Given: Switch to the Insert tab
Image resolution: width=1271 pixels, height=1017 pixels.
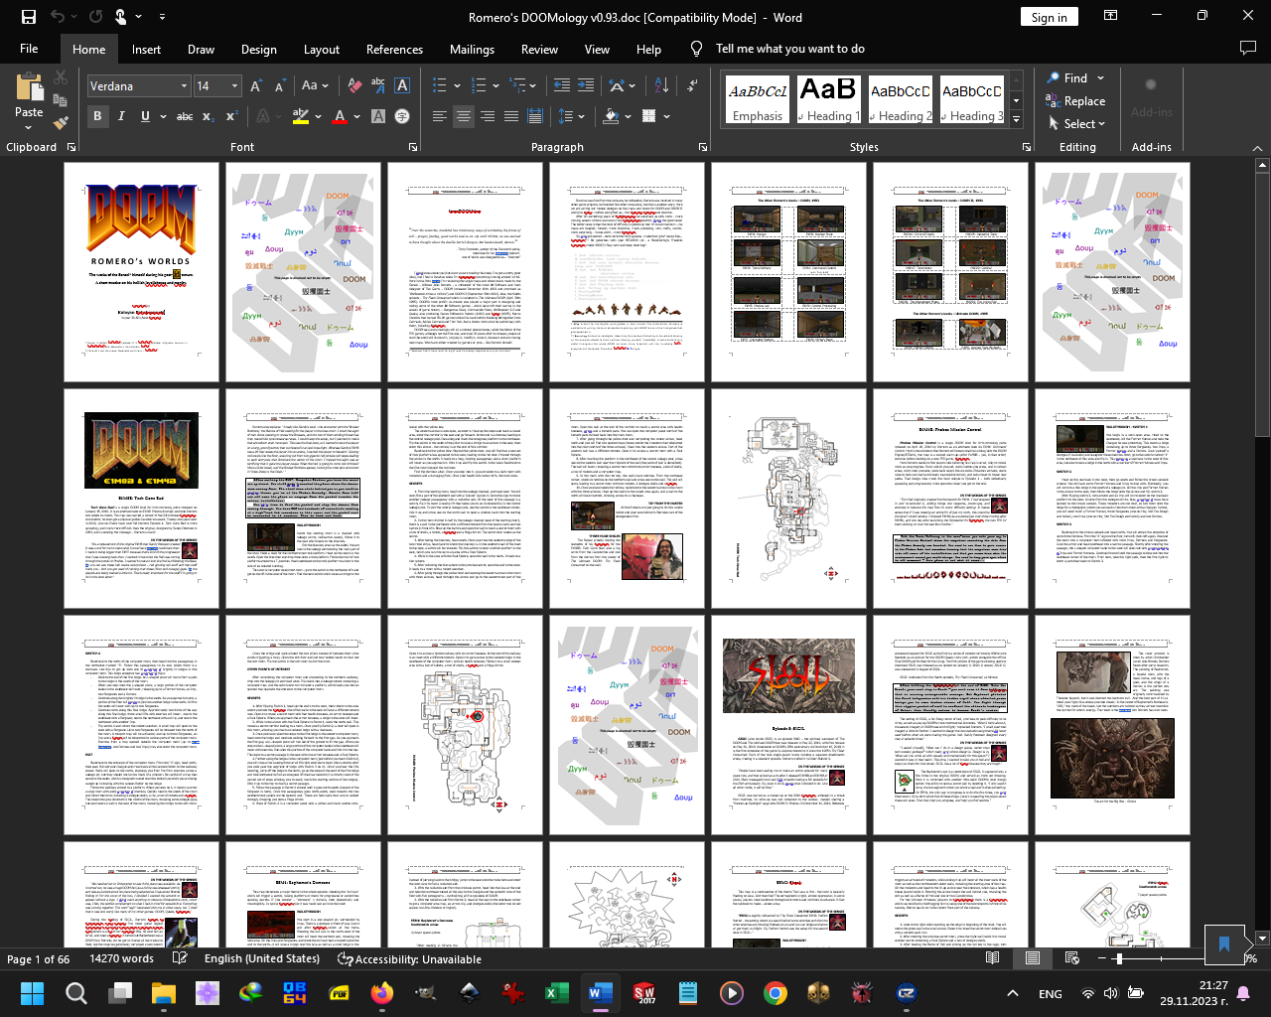Looking at the screenshot, I should click(146, 49).
